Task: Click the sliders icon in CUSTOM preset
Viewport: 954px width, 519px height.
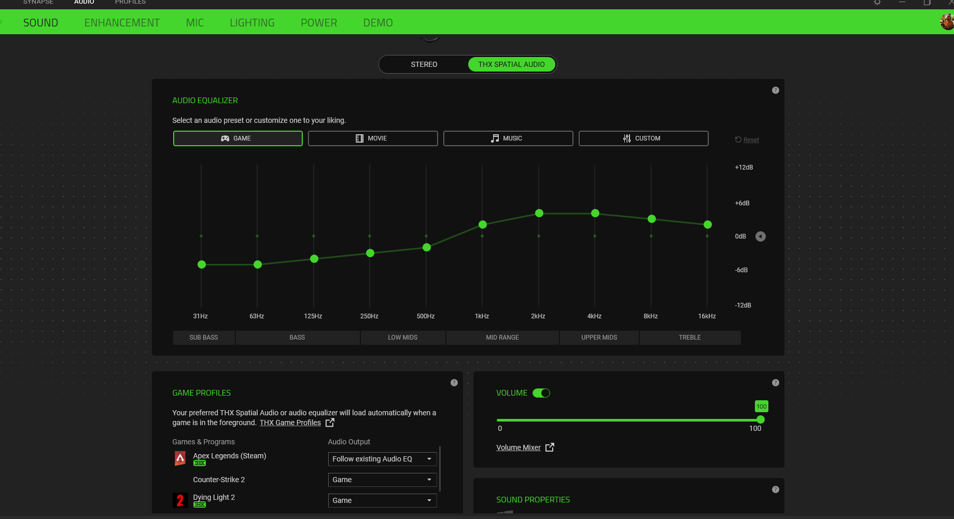Action: (x=627, y=138)
